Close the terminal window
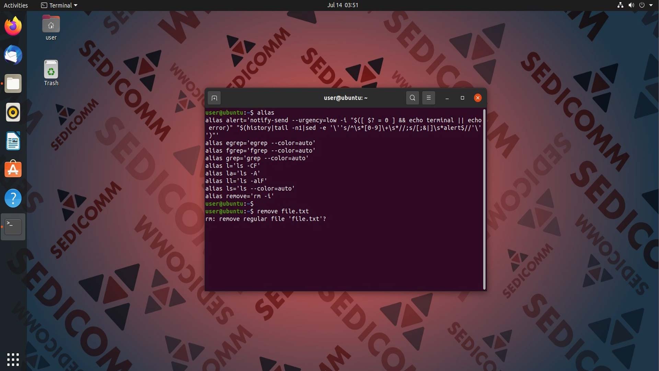Image resolution: width=659 pixels, height=371 pixels. [477, 98]
